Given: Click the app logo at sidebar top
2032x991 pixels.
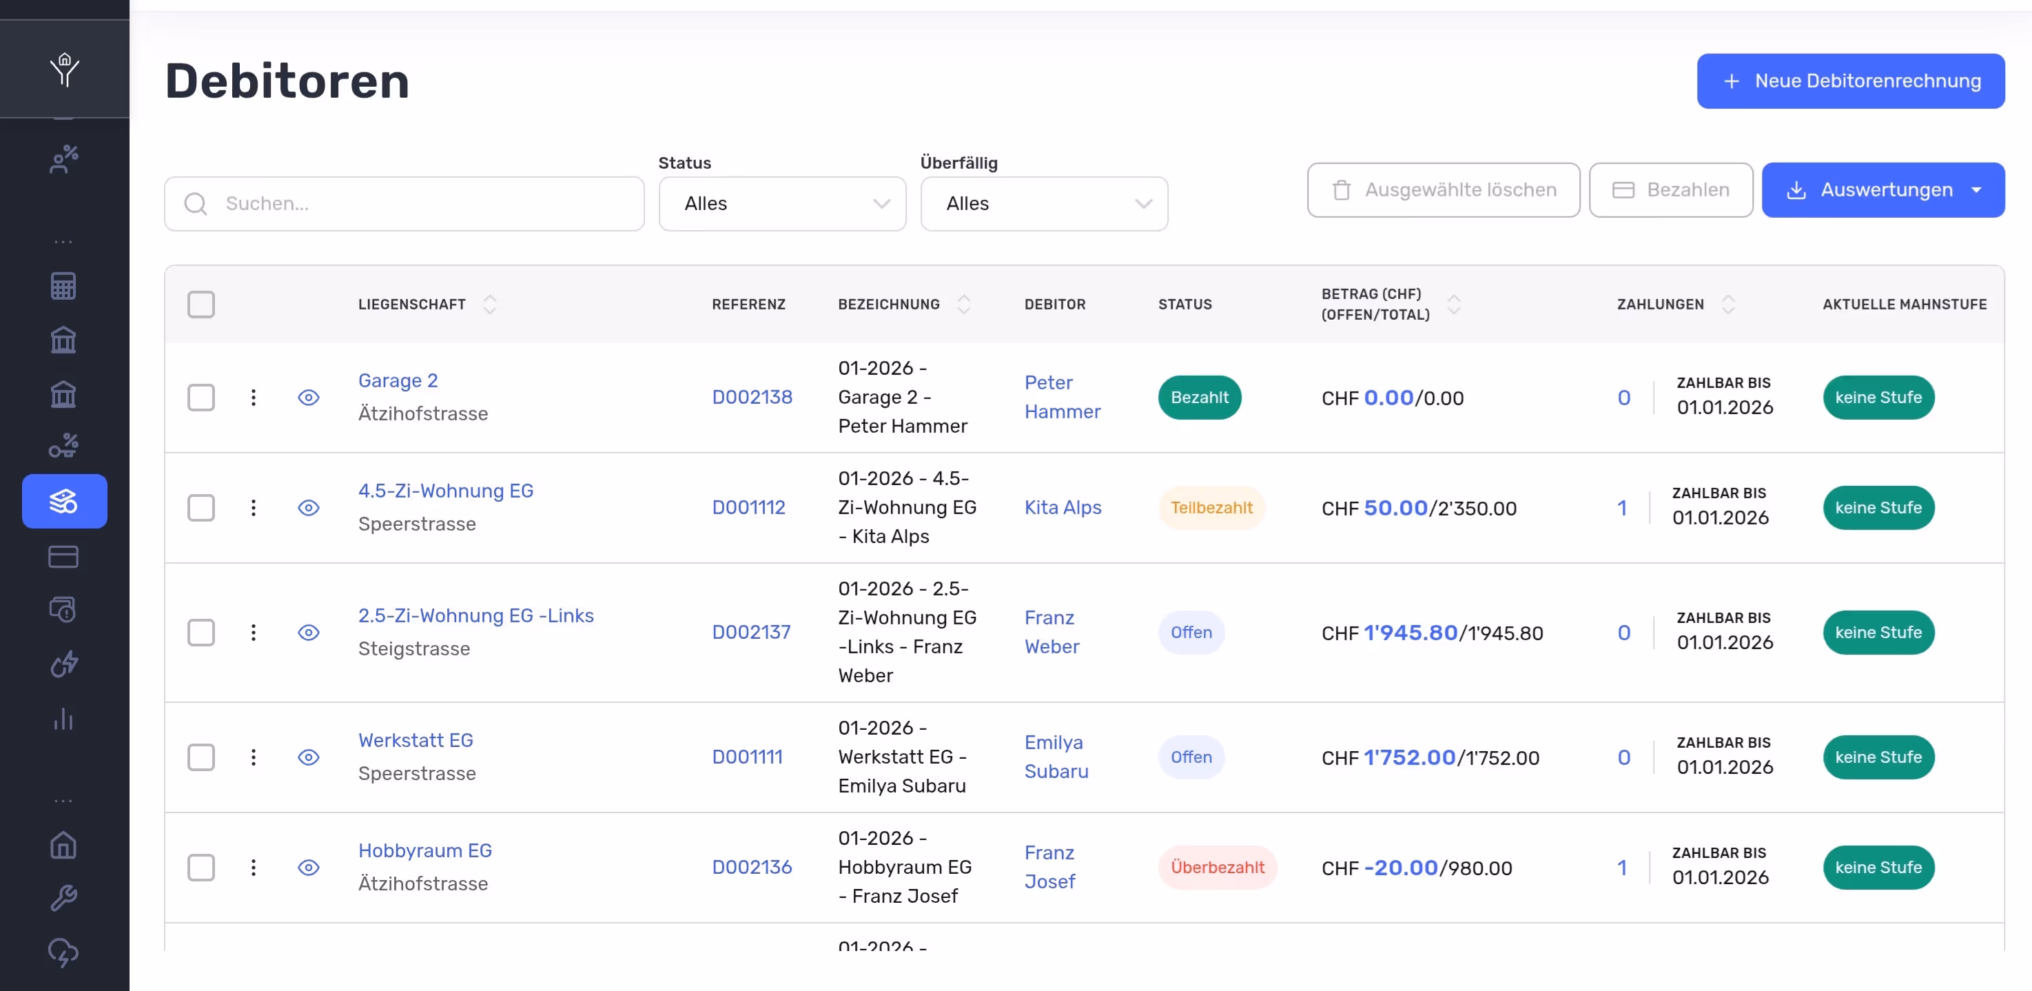Looking at the screenshot, I should pos(65,70).
